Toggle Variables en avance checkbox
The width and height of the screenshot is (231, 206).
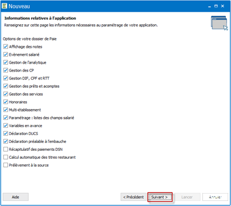coord(6,126)
